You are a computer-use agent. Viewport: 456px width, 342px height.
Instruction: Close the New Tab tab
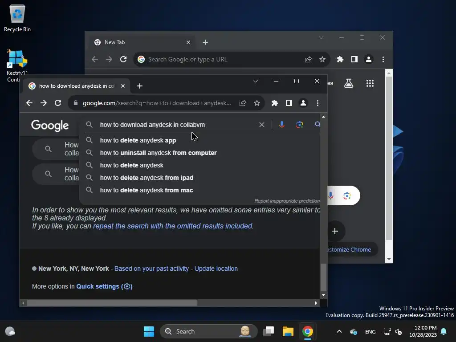coord(188,42)
